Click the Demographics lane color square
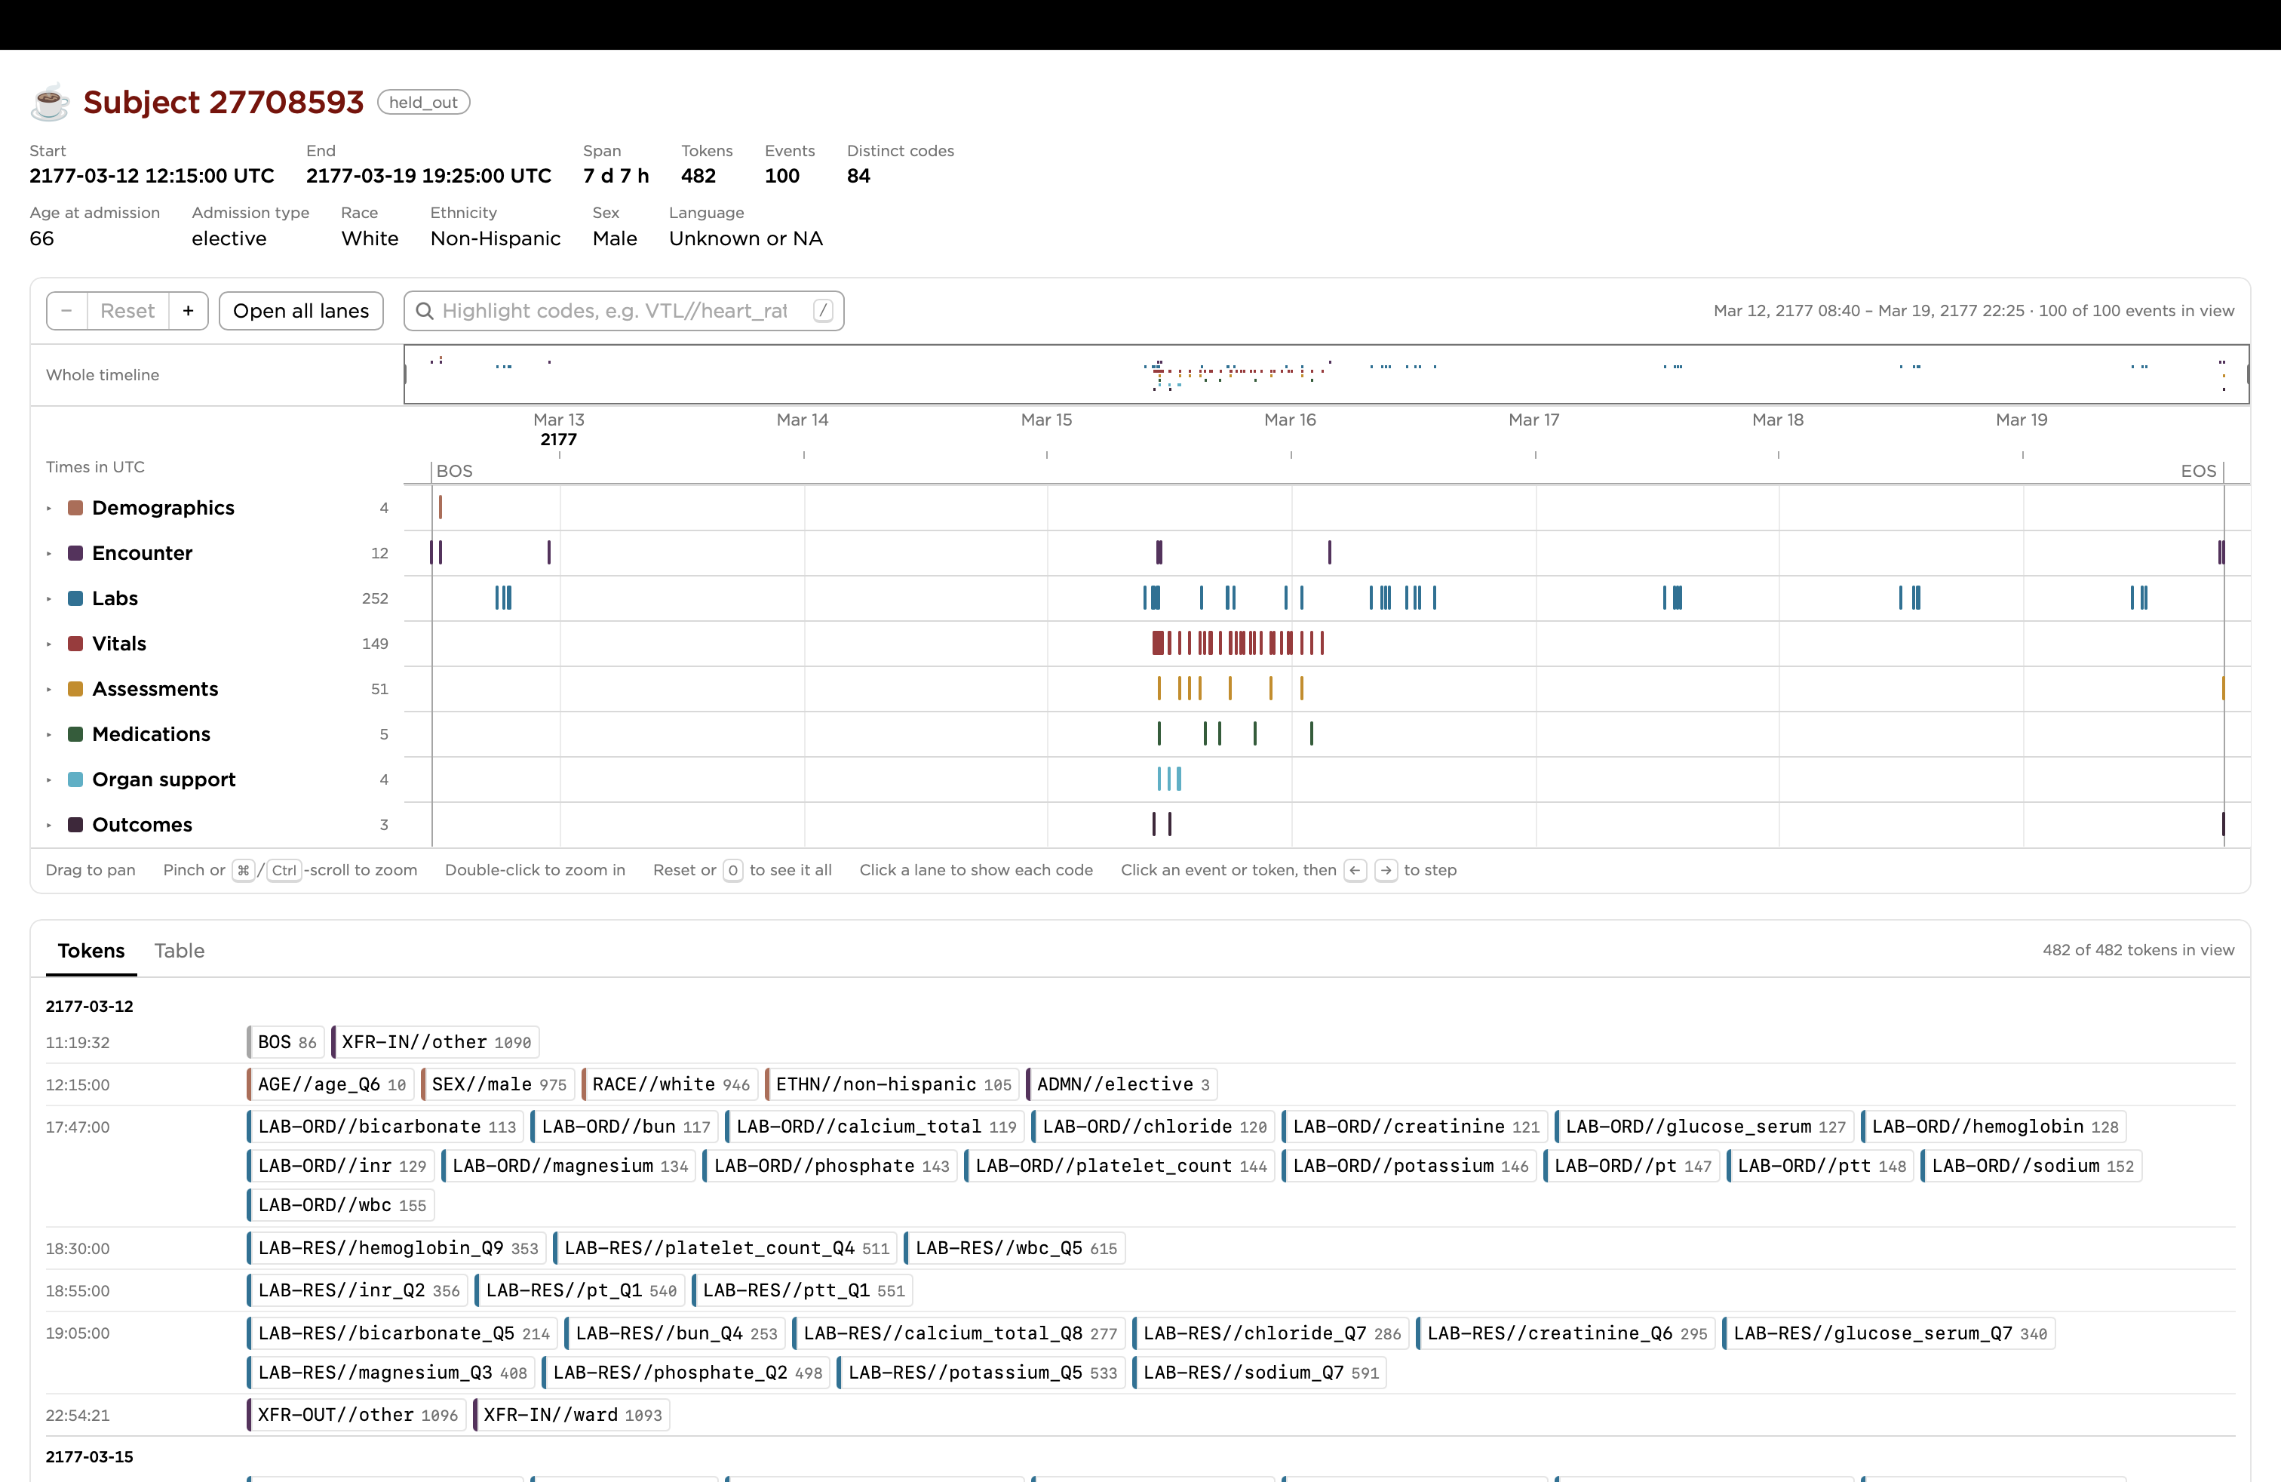The width and height of the screenshot is (2281, 1482). pos(75,508)
